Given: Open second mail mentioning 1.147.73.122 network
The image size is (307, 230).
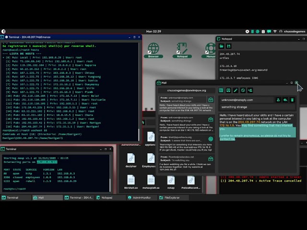Looking at the screenshot, I should [x=186, y=124].
